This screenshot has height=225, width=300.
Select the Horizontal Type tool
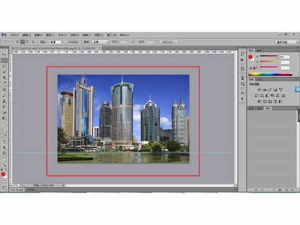[4, 141]
